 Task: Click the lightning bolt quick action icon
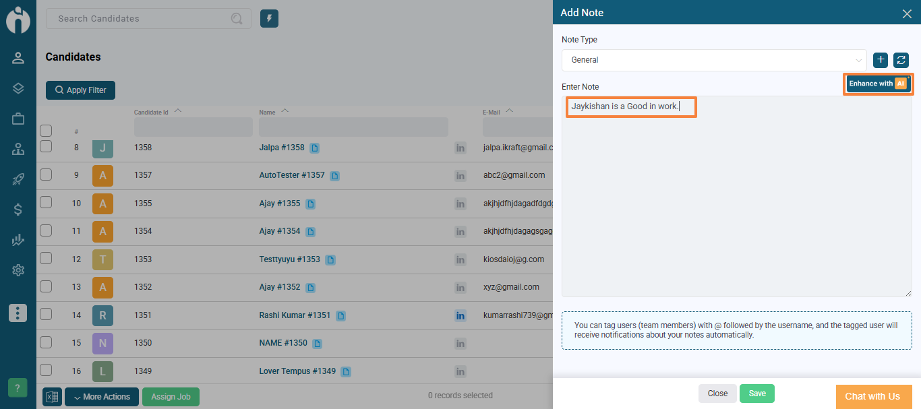(x=269, y=19)
